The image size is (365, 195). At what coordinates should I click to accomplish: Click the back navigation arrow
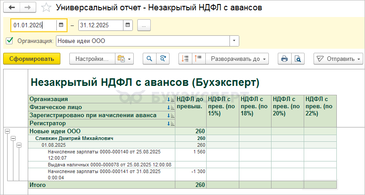(12, 8)
